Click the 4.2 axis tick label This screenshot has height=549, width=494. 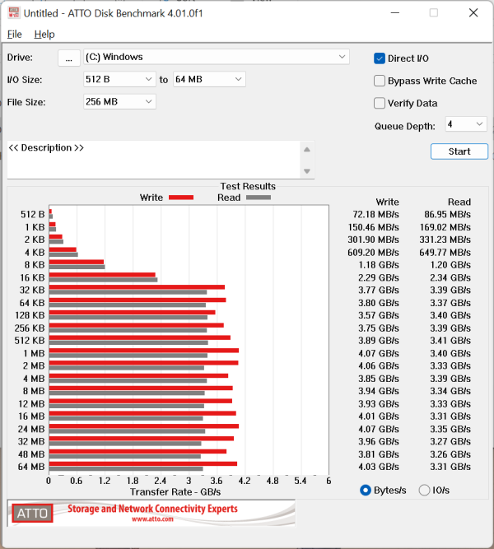245,481
